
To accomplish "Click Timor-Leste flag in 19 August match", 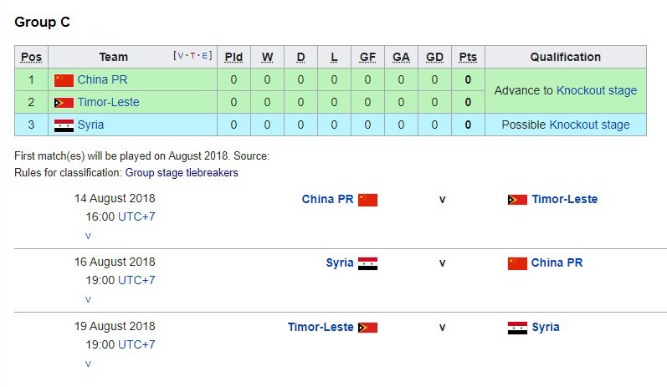I will click(367, 328).
